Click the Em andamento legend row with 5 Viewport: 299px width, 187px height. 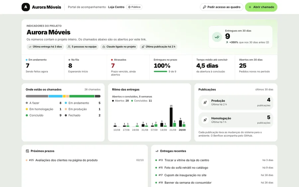pyautogui.click(x=83, y=103)
